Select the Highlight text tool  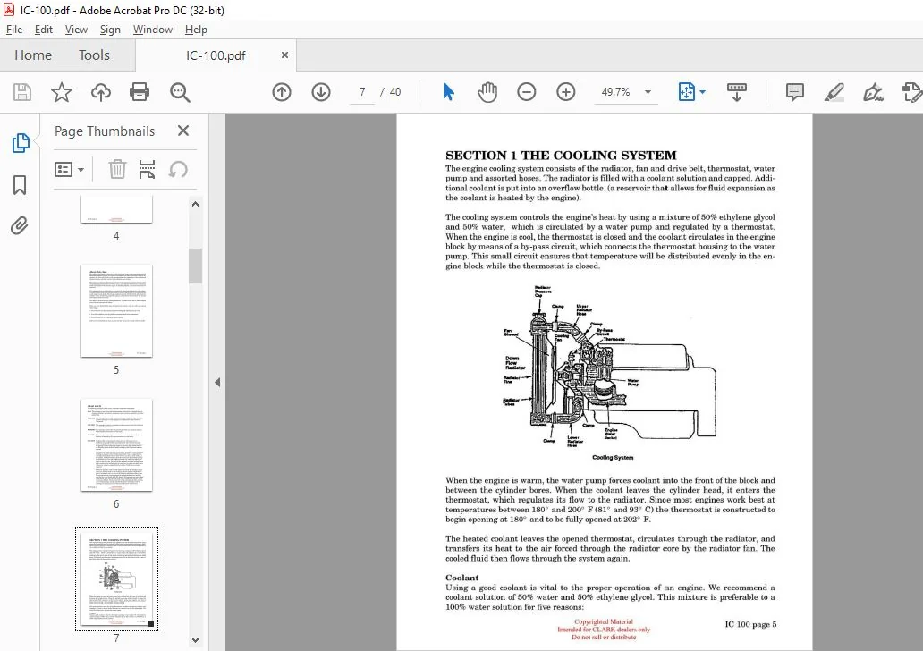point(834,92)
